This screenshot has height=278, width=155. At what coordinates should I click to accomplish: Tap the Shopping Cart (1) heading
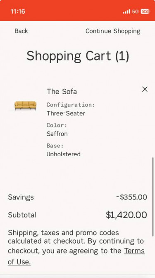[x=78, y=56]
